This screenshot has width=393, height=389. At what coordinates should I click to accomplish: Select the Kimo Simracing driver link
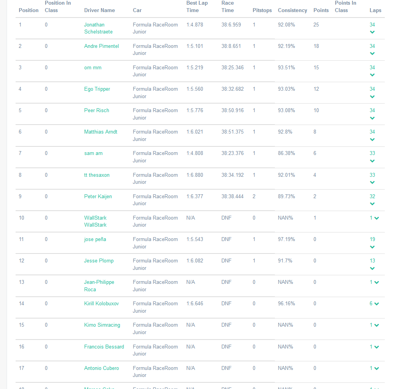[x=102, y=325]
